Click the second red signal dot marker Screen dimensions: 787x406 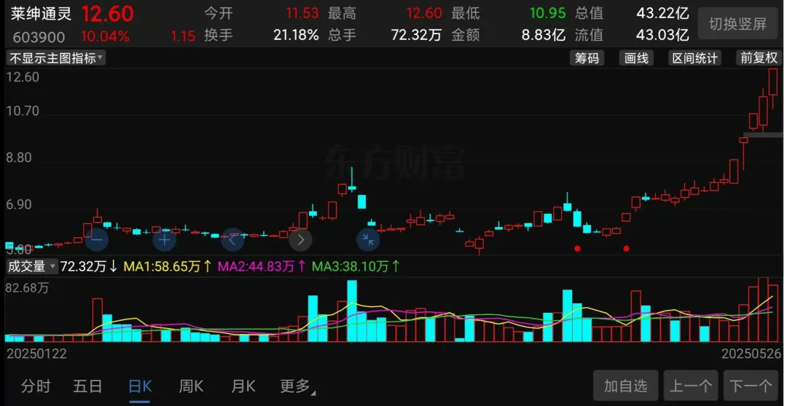click(626, 248)
